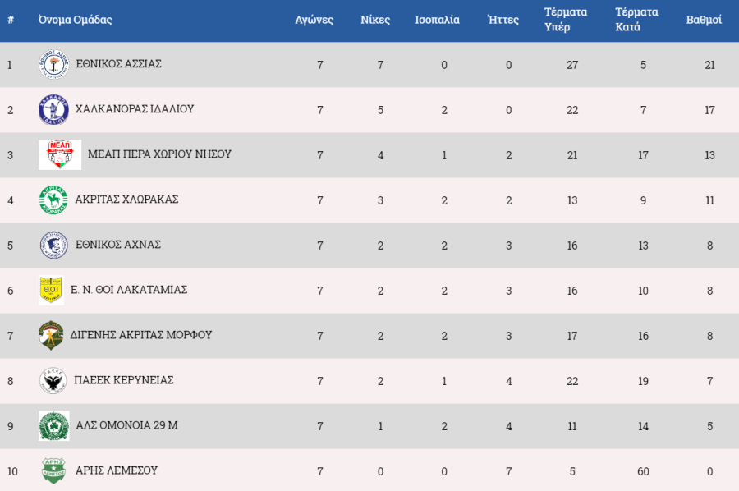The width and height of the screenshot is (739, 491).
Task: Select the ΔΙΓΕΝΗΣ ΑΚΡΙΤΑΣ ΜΟΡΦΟΥ crest
Action: pyautogui.click(x=51, y=336)
